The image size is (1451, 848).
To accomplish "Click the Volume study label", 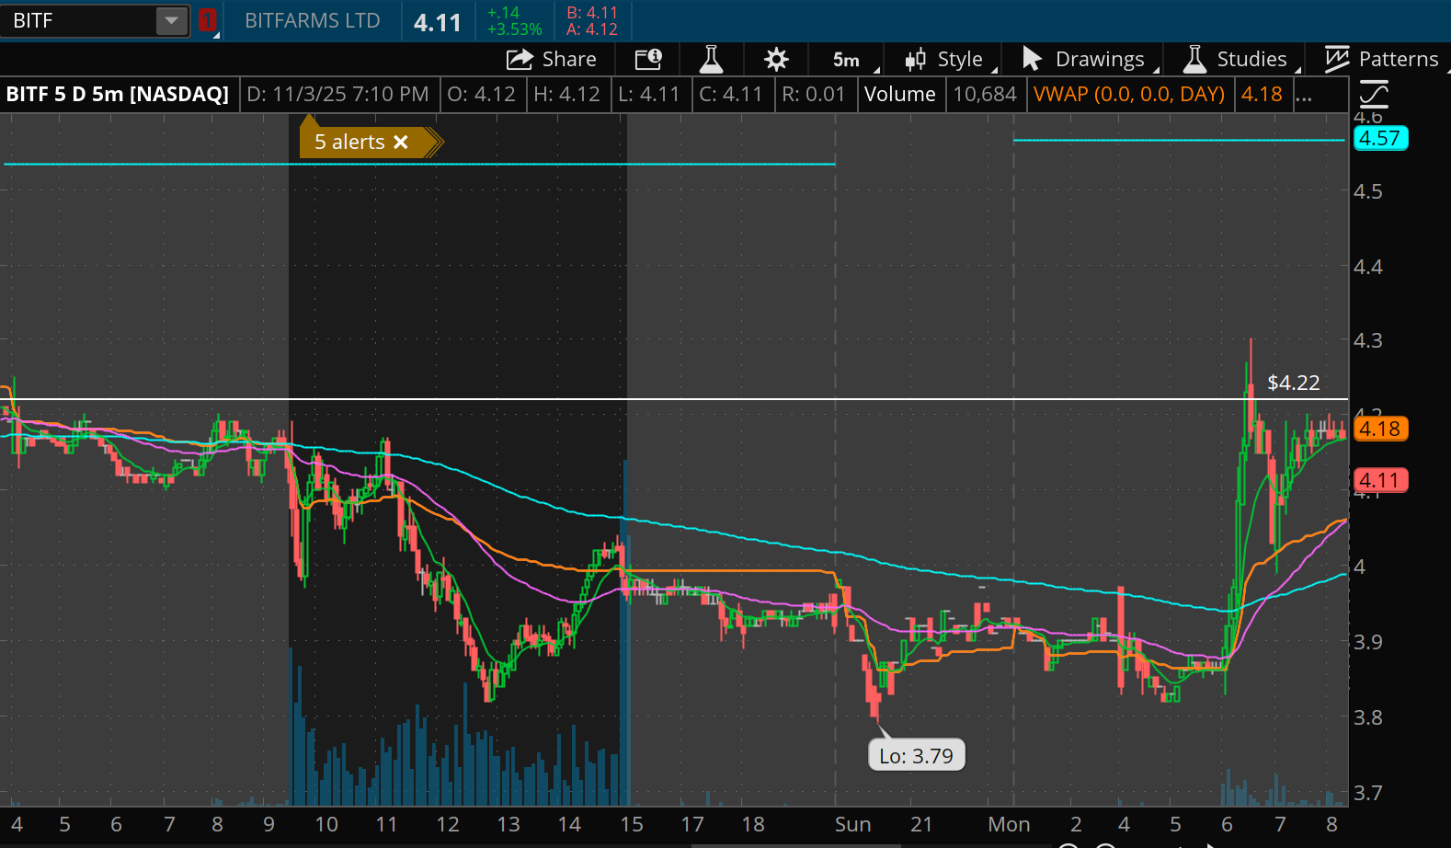I will coord(900,94).
